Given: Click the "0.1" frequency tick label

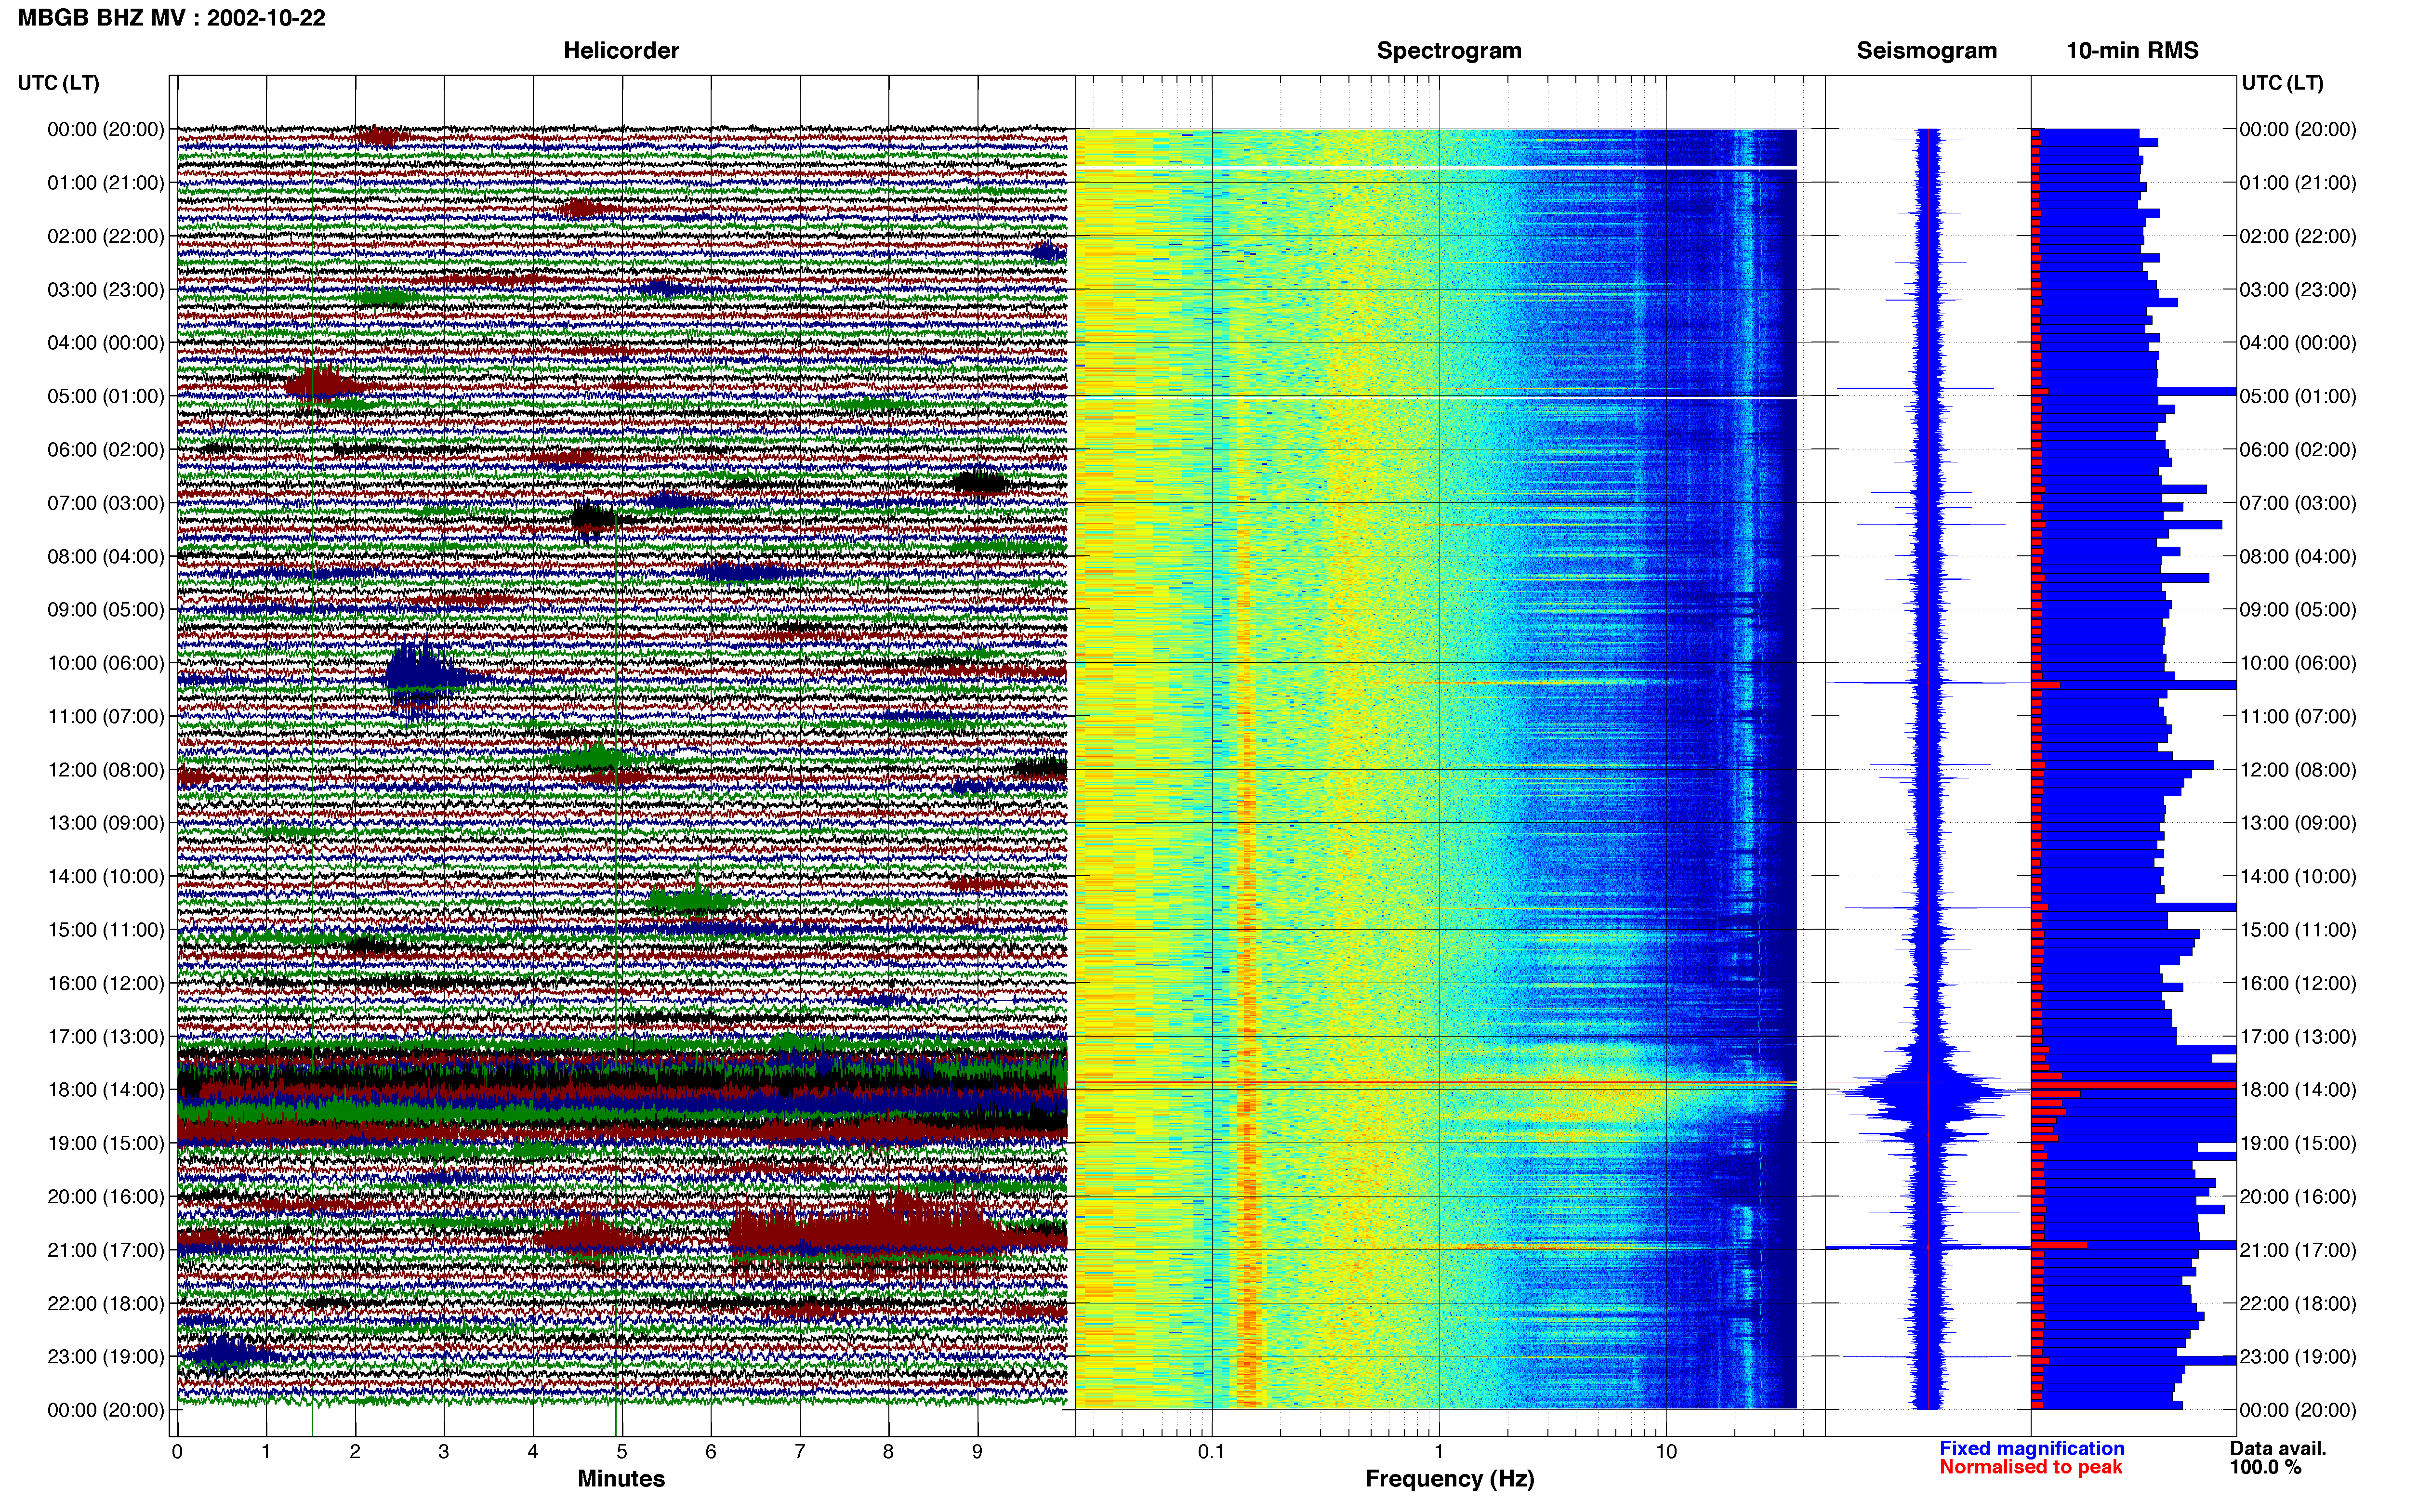Looking at the screenshot, I should 1211,1451.
